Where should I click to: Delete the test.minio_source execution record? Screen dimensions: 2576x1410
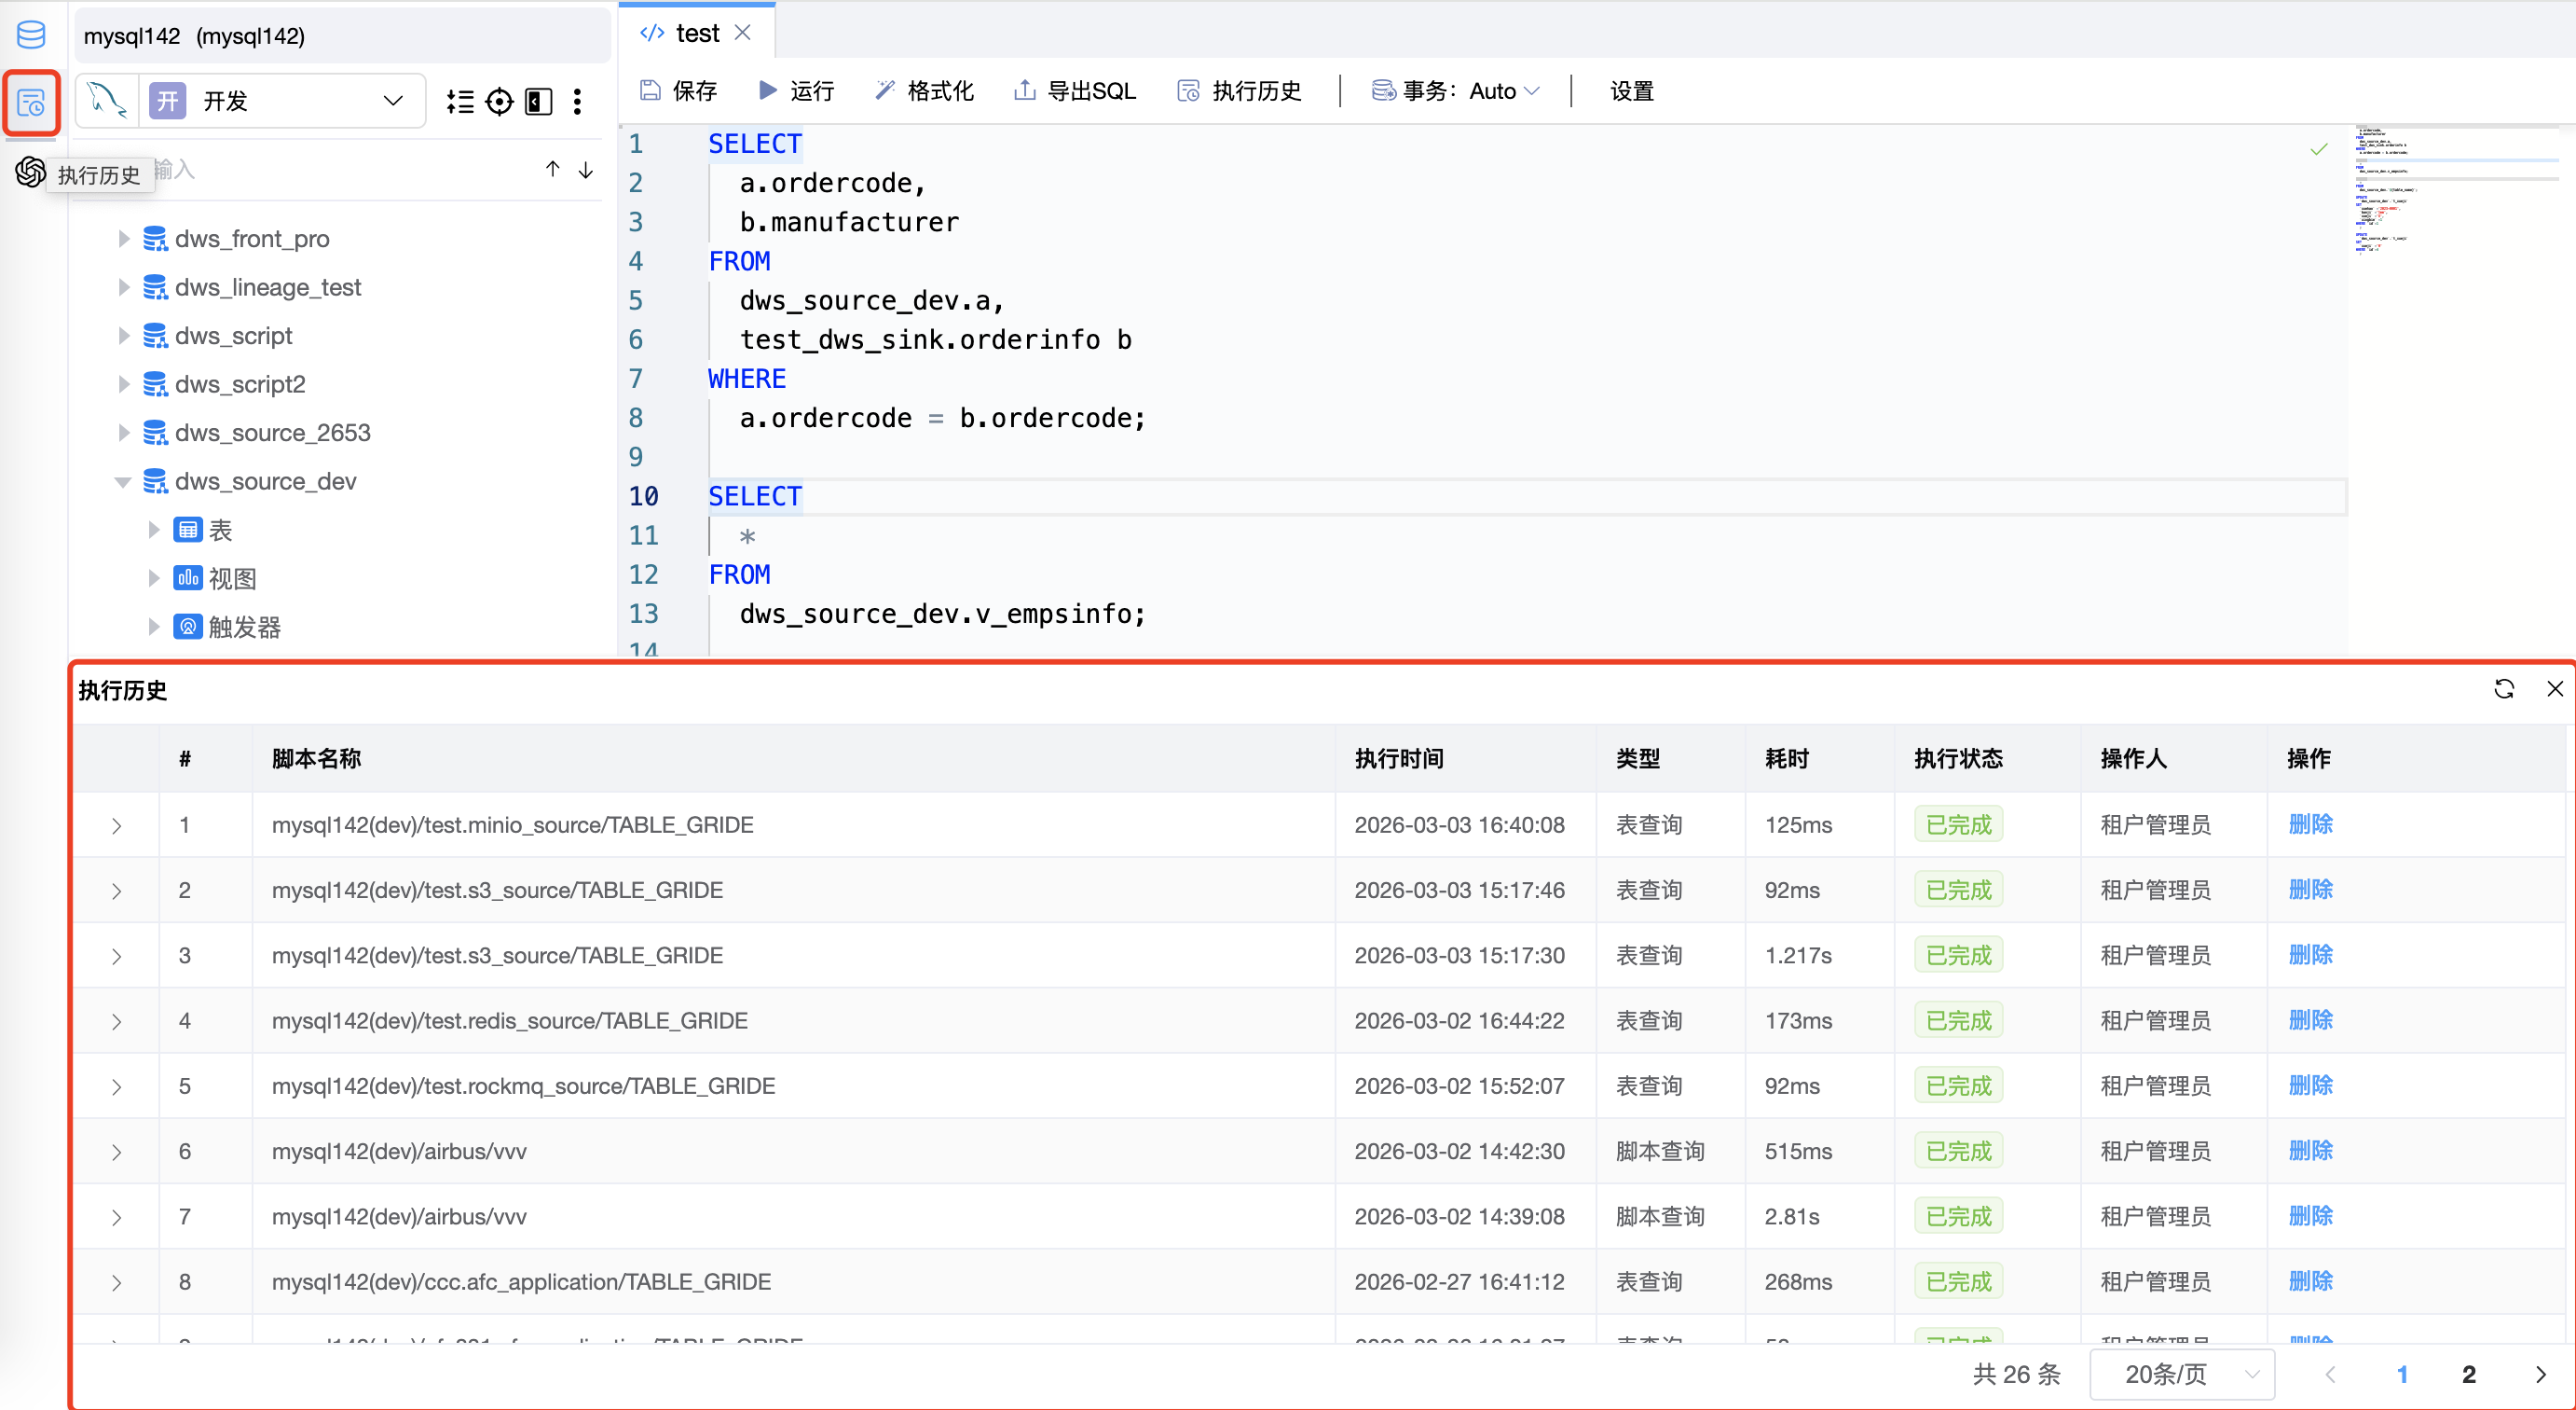pyautogui.click(x=2310, y=824)
